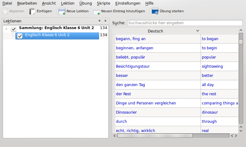The height and width of the screenshot is (147, 246).
Task: Select the cell 'begann, fing an'
Action: pyautogui.click(x=158, y=39)
